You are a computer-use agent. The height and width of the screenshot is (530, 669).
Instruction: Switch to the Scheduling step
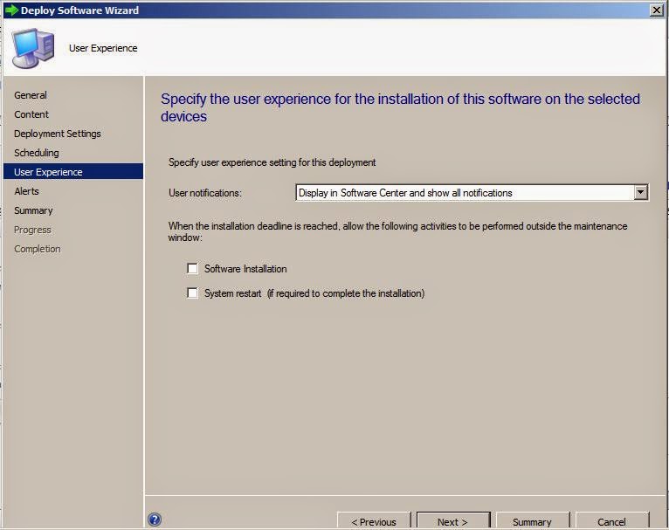(37, 153)
